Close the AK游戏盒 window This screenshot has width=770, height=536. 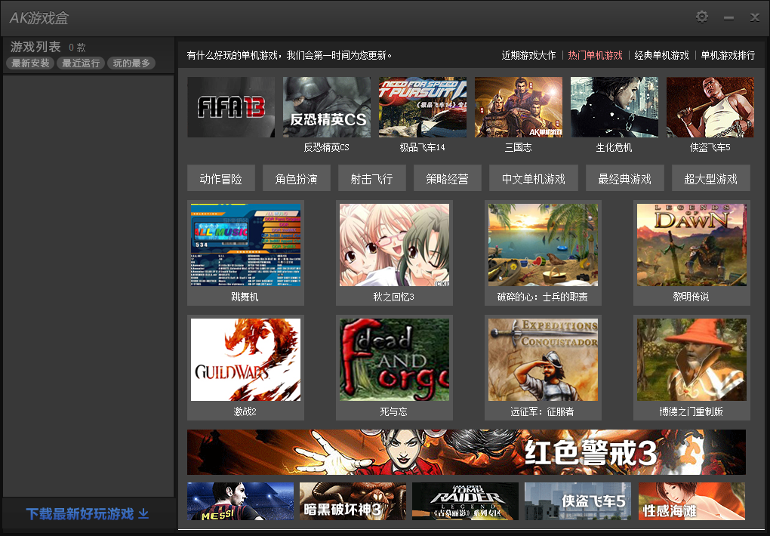[755, 17]
